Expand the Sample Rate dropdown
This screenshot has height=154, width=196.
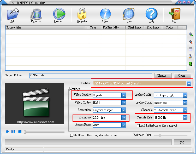[x=185, y=118]
